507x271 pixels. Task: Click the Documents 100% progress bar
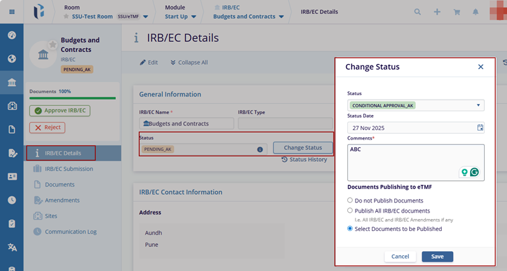point(72,98)
